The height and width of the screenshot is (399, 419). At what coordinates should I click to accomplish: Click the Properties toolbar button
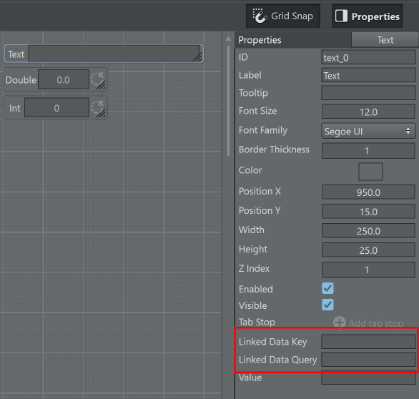click(x=368, y=16)
